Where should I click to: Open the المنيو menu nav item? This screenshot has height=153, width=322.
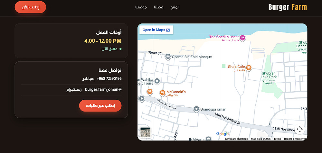click(175, 7)
